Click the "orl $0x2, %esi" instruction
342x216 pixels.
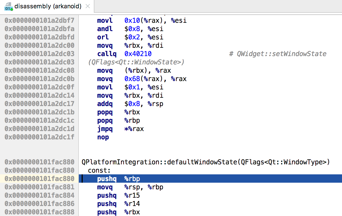(130, 37)
